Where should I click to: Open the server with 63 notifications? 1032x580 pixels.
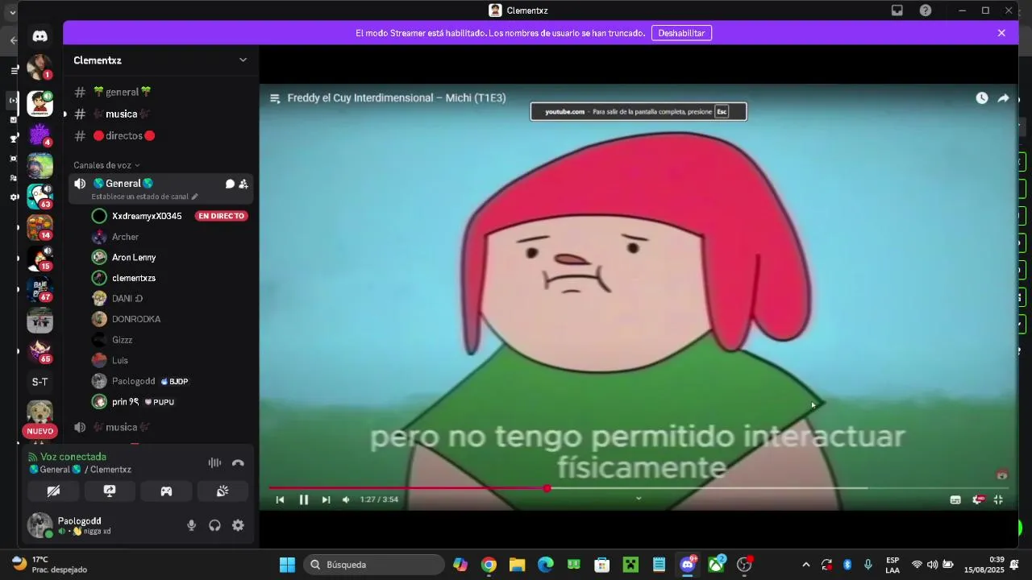point(40,196)
